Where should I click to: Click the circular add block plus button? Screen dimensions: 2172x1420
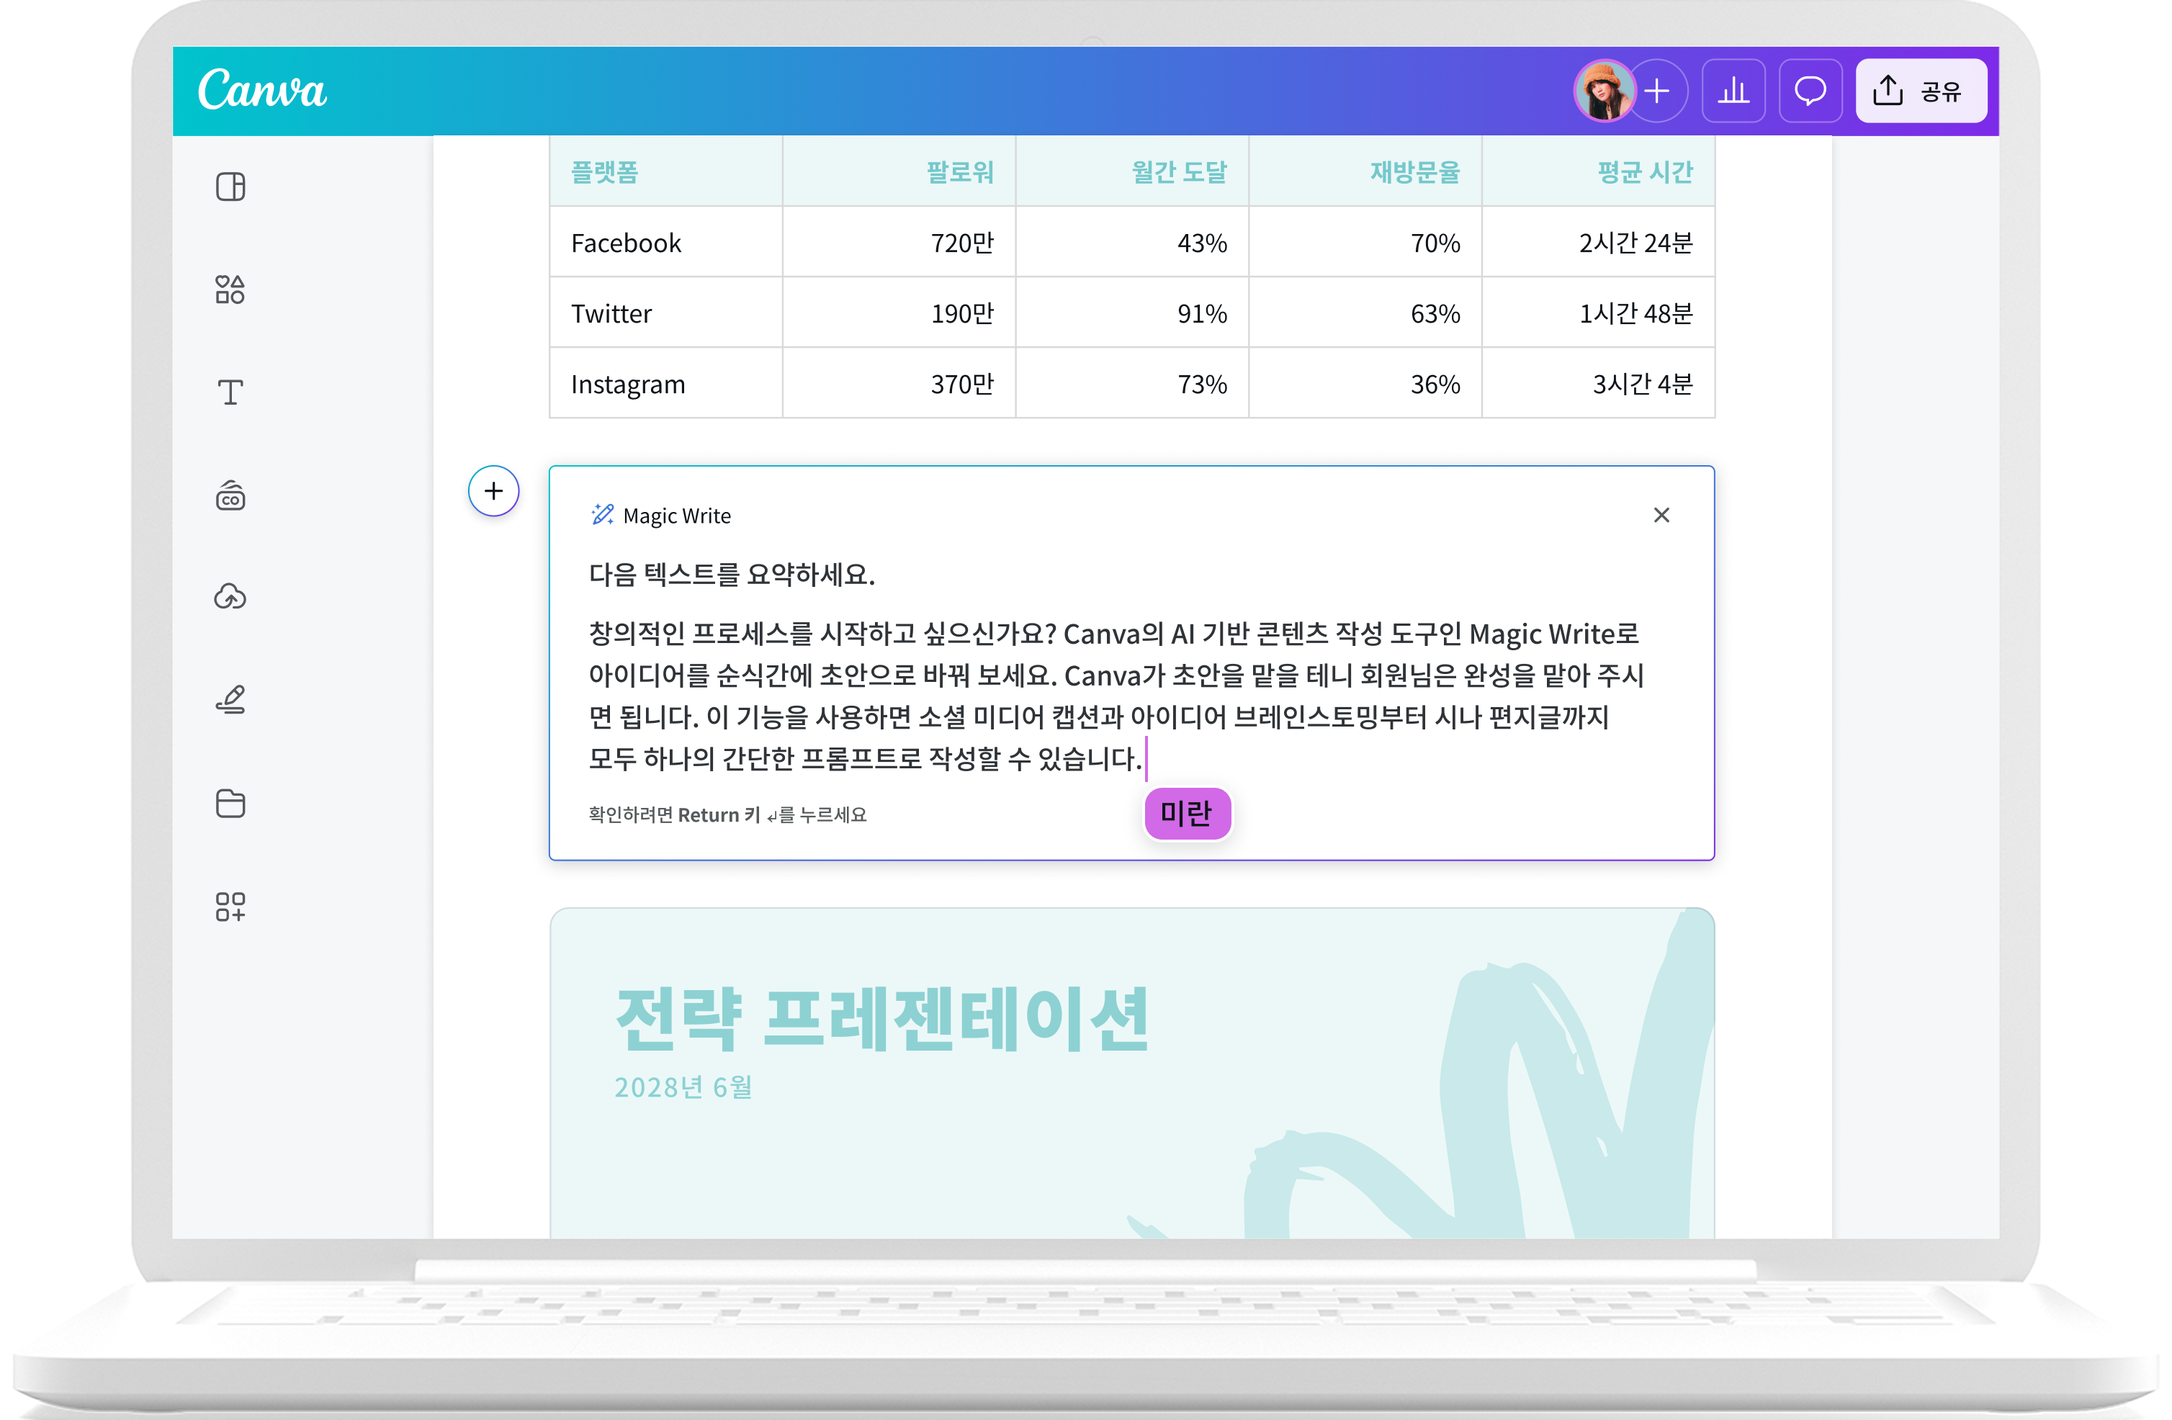click(x=494, y=491)
